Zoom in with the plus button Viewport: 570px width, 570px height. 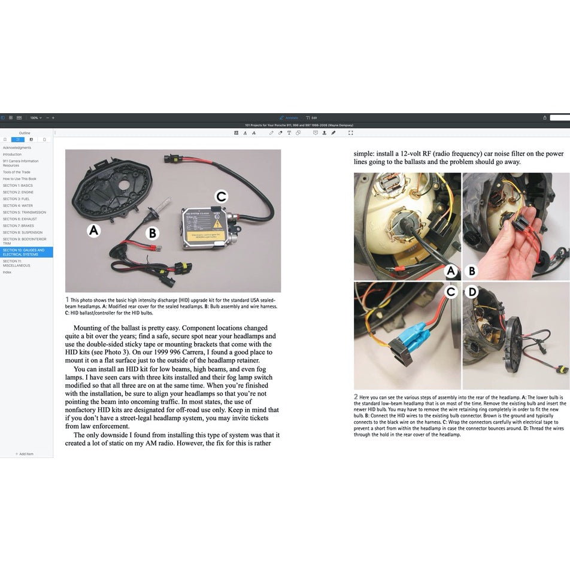(x=53, y=118)
